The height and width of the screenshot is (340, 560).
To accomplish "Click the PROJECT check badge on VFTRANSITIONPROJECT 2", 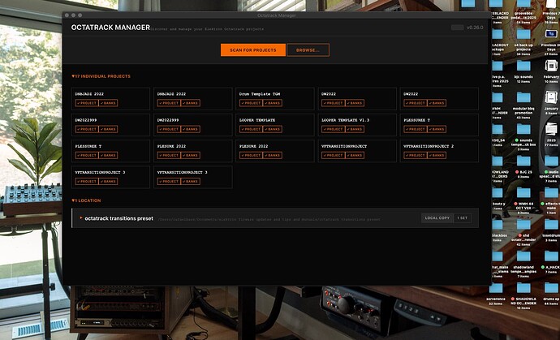I will (416, 155).
